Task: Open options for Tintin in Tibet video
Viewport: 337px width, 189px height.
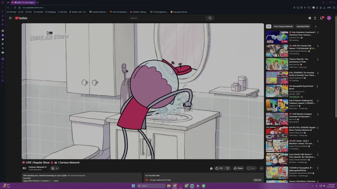Action: (x=318, y=60)
